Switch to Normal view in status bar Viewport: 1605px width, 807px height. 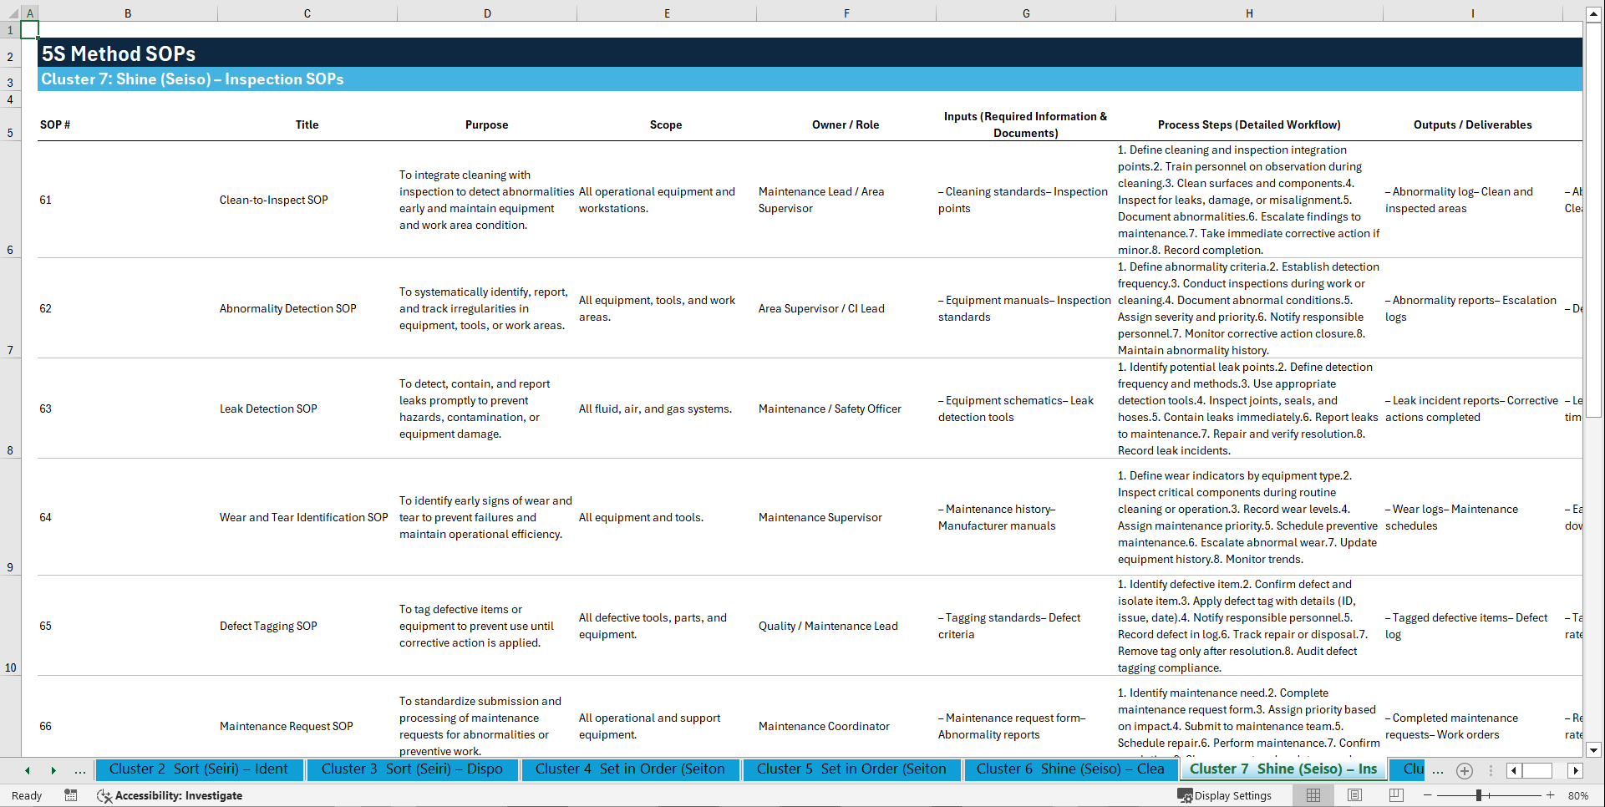pyautogui.click(x=1313, y=795)
